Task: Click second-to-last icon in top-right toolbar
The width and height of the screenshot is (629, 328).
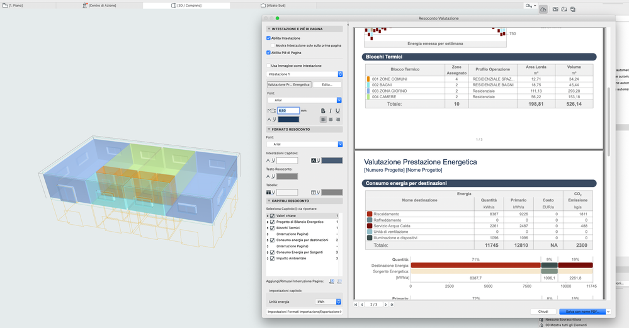Action: pos(564,9)
